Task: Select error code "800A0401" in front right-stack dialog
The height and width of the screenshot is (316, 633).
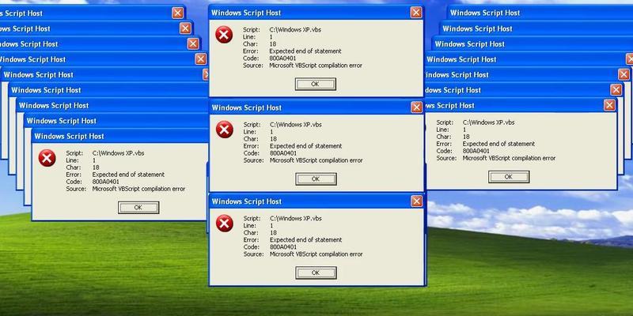Action: click(x=476, y=151)
